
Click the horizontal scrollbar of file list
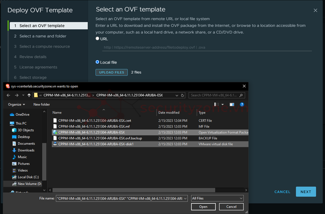(x=134, y=190)
